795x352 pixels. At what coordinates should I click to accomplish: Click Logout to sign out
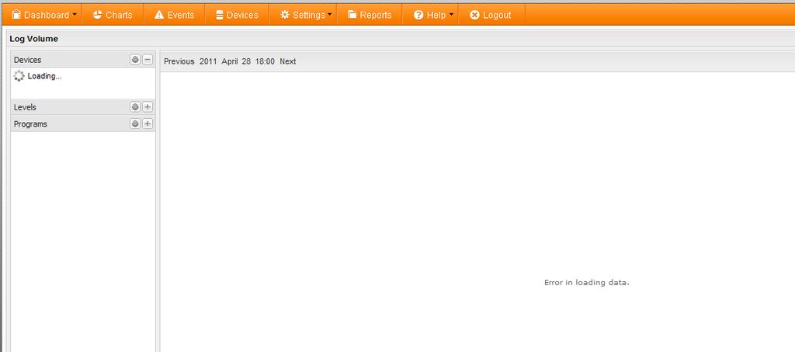[x=491, y=15]
